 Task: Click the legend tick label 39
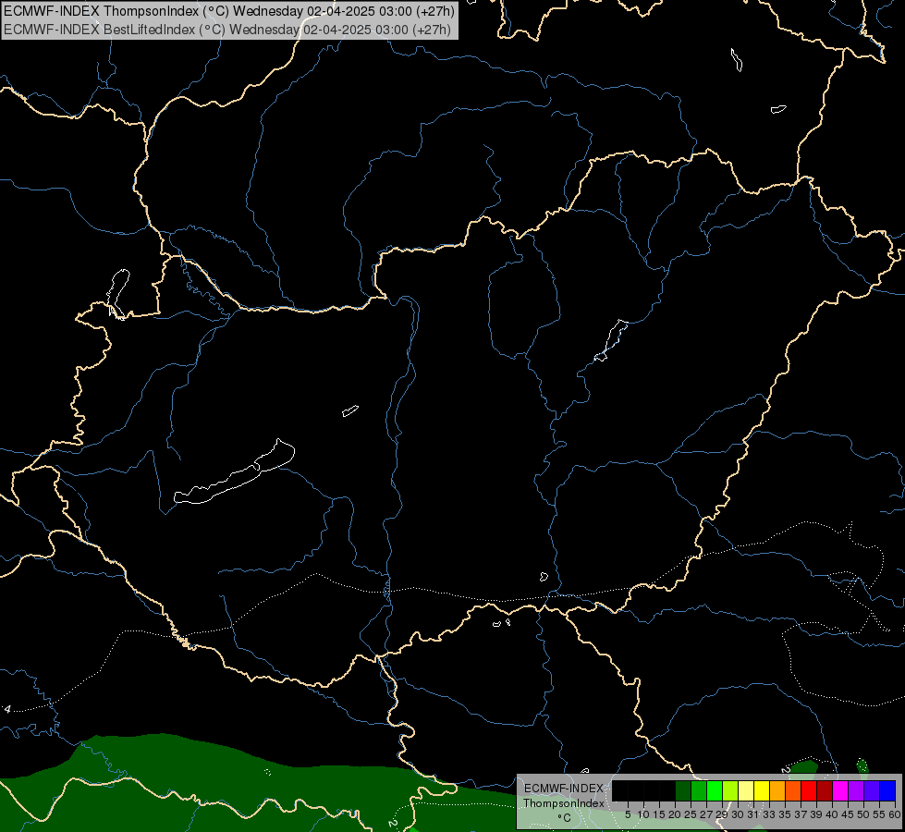coord(816,814)
